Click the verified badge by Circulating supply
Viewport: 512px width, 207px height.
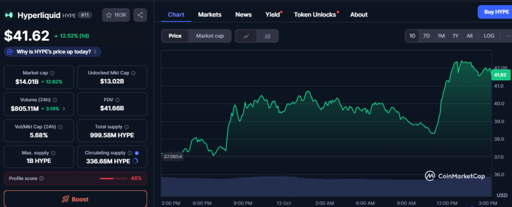tap(137, 153)
